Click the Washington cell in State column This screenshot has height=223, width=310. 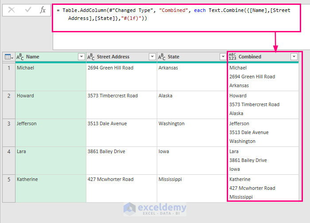192,133
